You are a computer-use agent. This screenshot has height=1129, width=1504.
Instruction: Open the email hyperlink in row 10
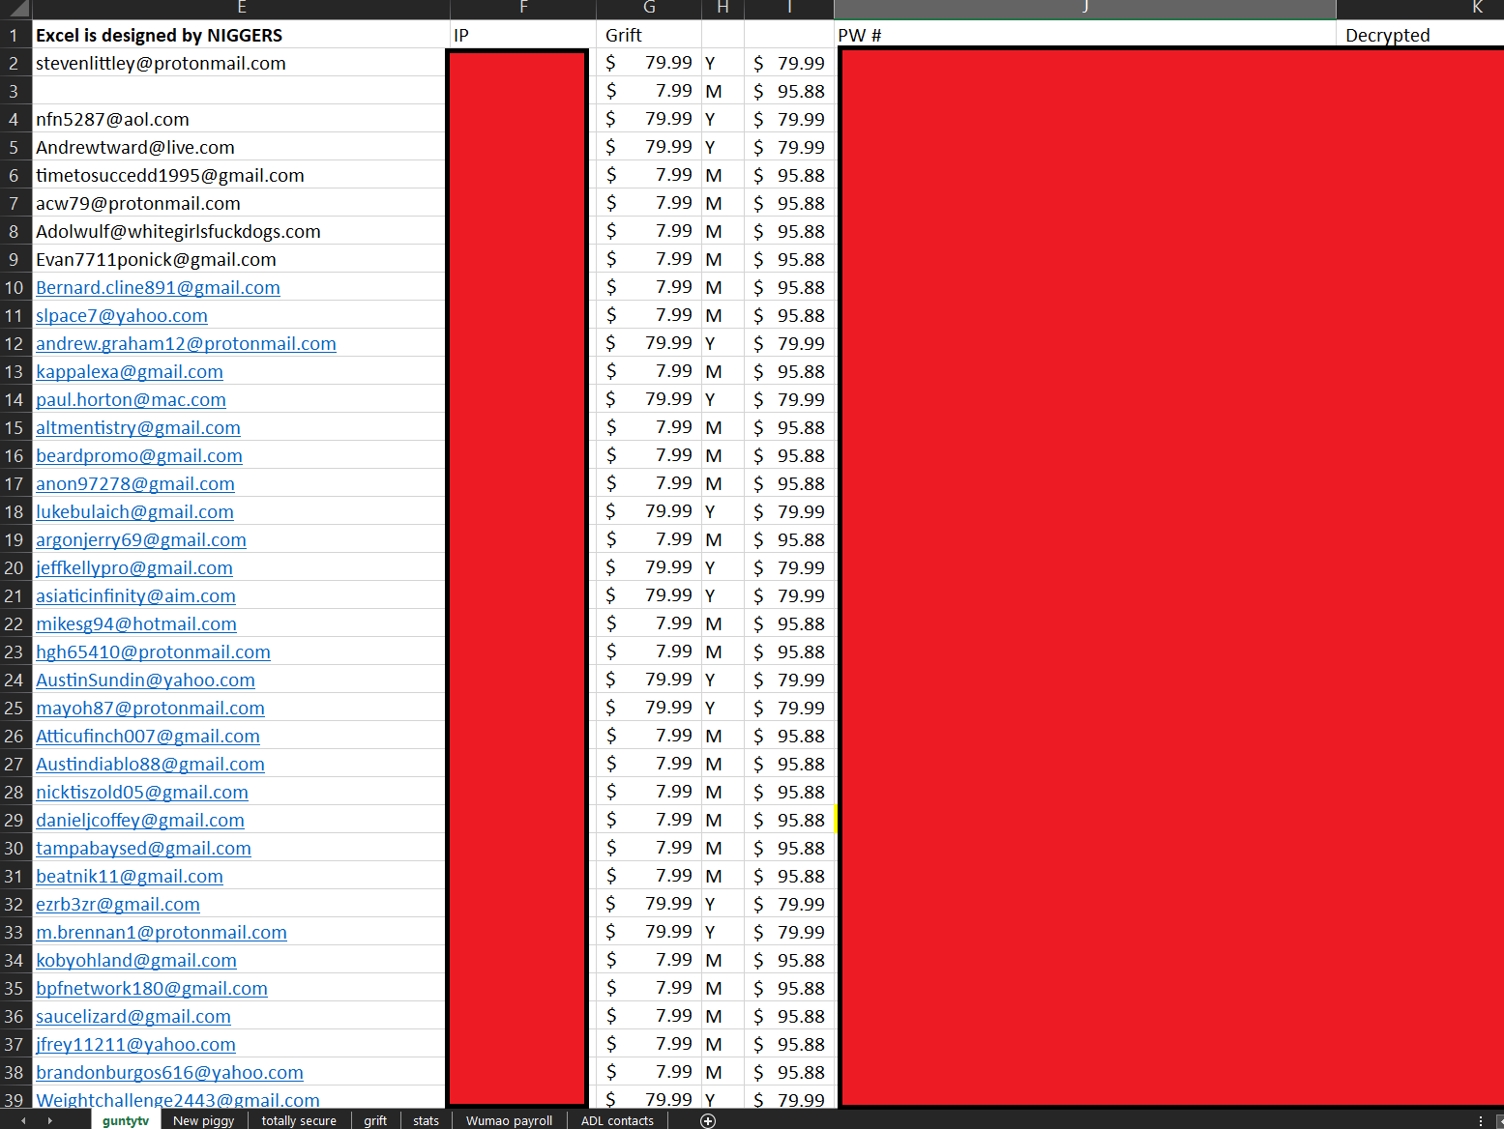158,288
